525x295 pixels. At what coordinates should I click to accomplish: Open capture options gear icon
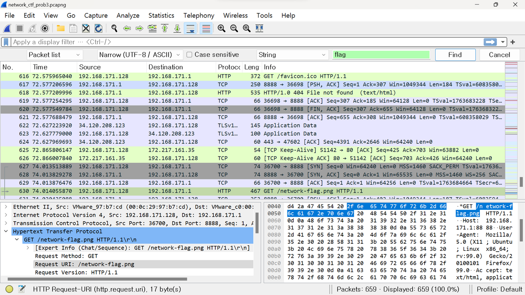45,28
